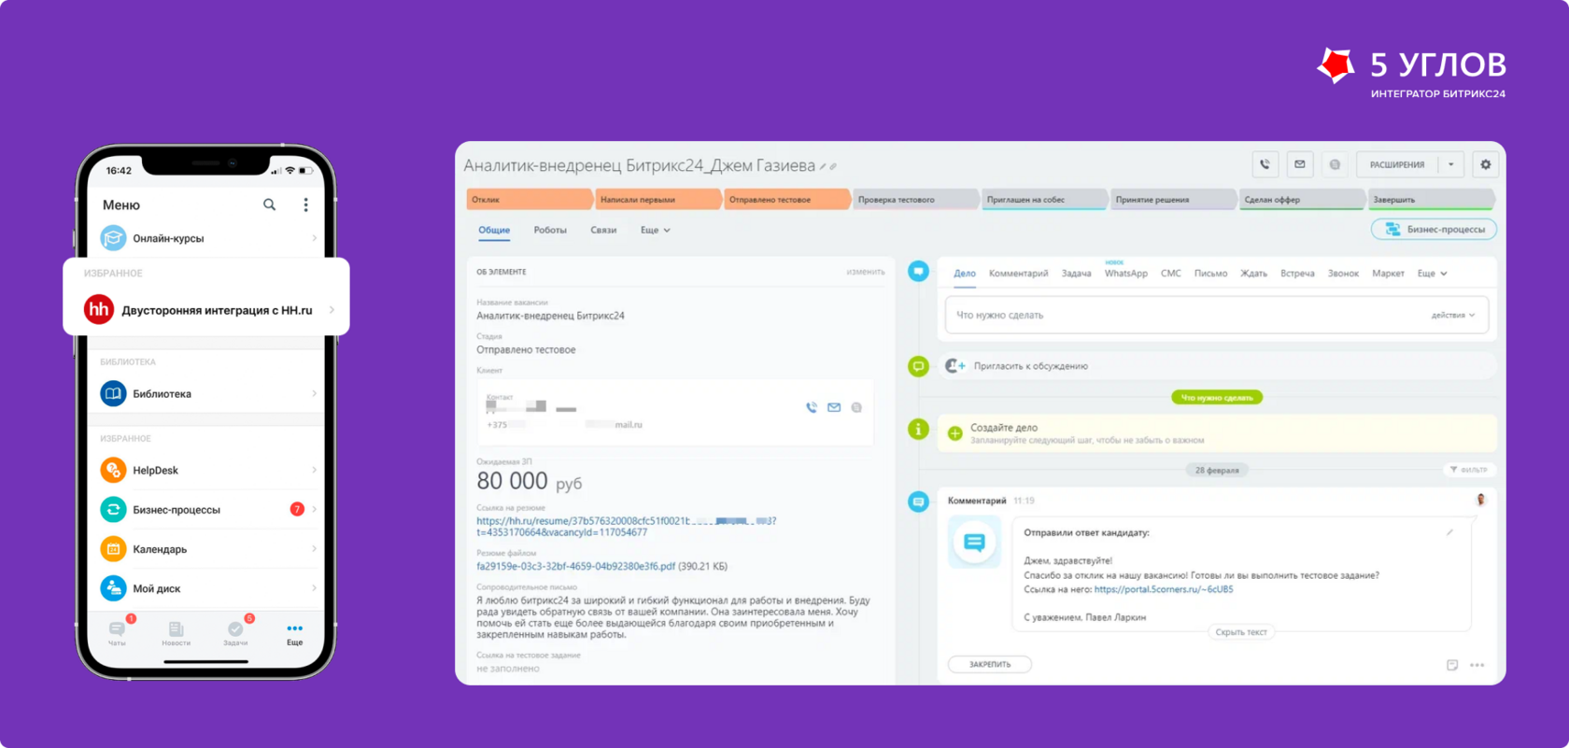Viewport: 1569px width, 748px height.
Task: Open the three-dot options in phone Menu
Action: pos(305,205)
